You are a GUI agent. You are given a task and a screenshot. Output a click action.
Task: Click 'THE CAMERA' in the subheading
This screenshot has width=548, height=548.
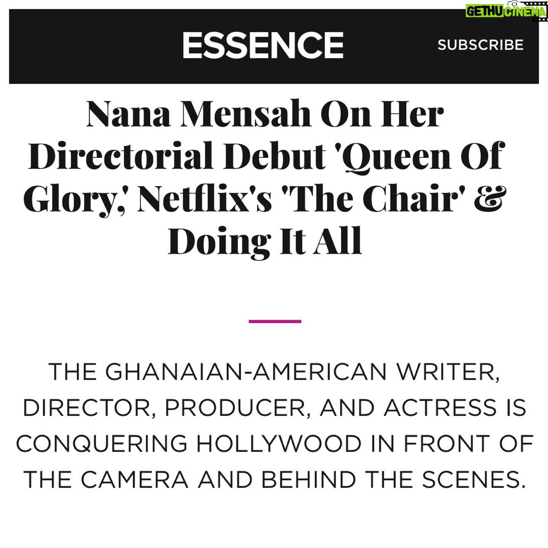point(106,479)
